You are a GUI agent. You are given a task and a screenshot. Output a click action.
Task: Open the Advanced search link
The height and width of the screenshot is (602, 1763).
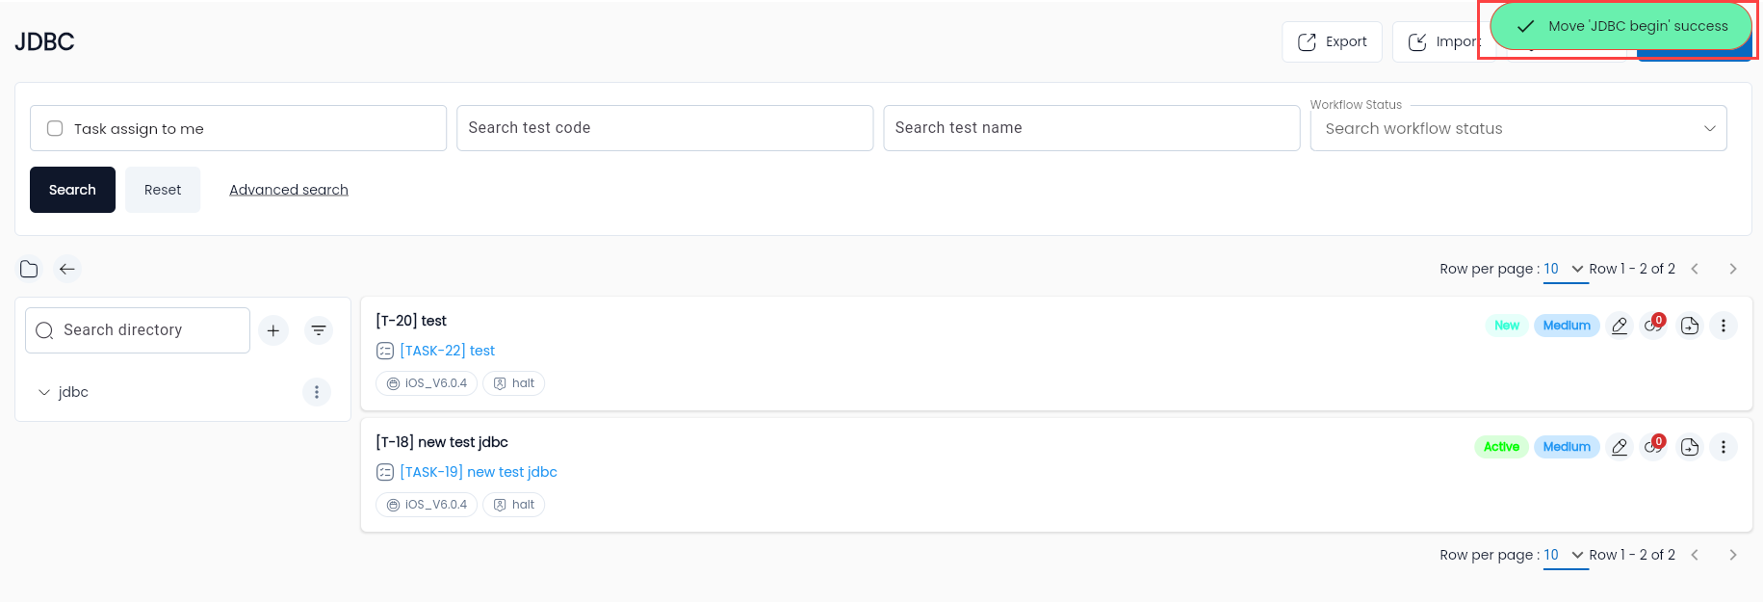click(x=289, y=190)
